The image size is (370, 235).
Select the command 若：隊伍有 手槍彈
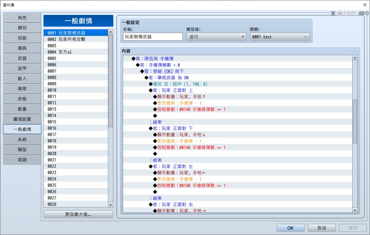tap(238, 59)
